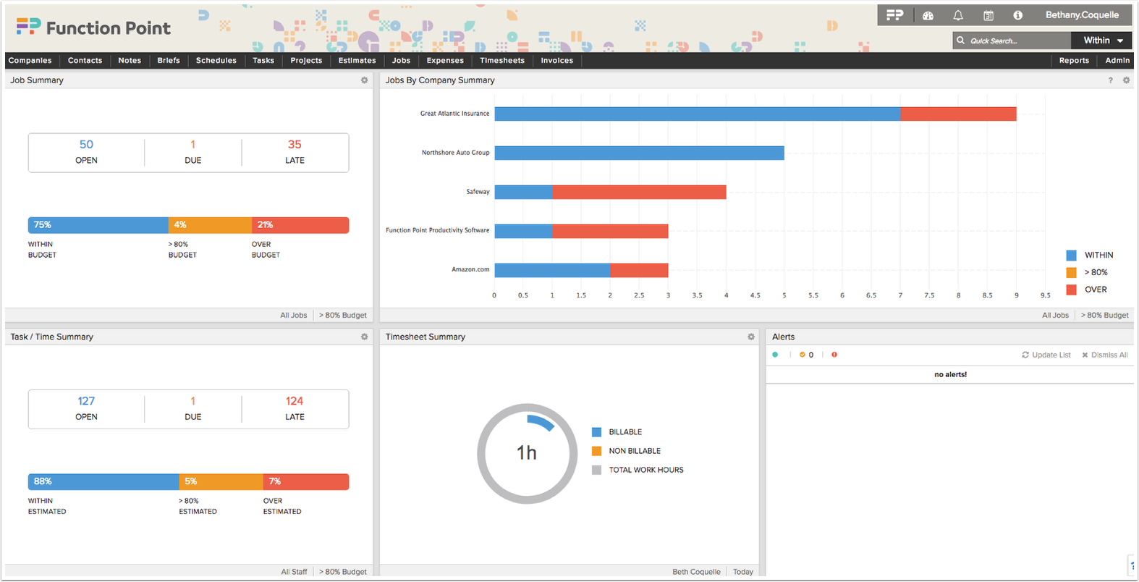The image size is (1139, 582).
Task: Click Beth Coquelle in Timesheet Summary footer
Action: [x=696, y=572]
